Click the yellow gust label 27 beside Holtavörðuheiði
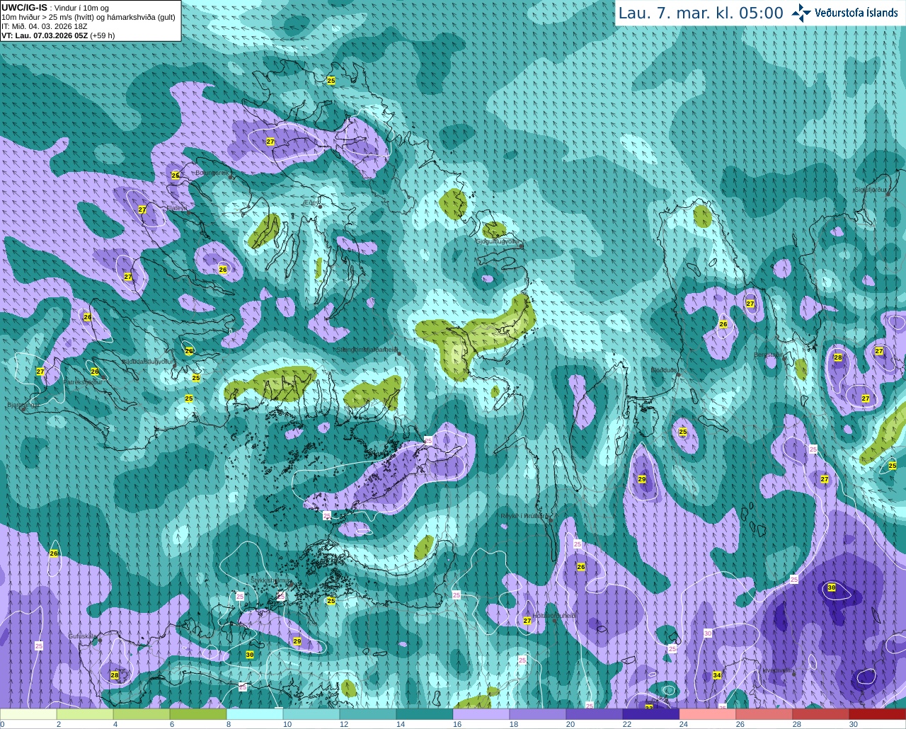Viewport: 906px width, 729px height. (527, 621)
